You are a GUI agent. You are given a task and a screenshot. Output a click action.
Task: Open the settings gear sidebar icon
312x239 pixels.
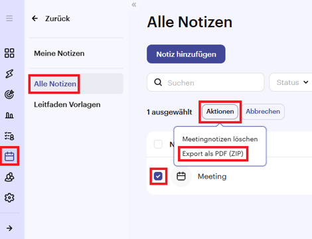[x=9, y=198]
